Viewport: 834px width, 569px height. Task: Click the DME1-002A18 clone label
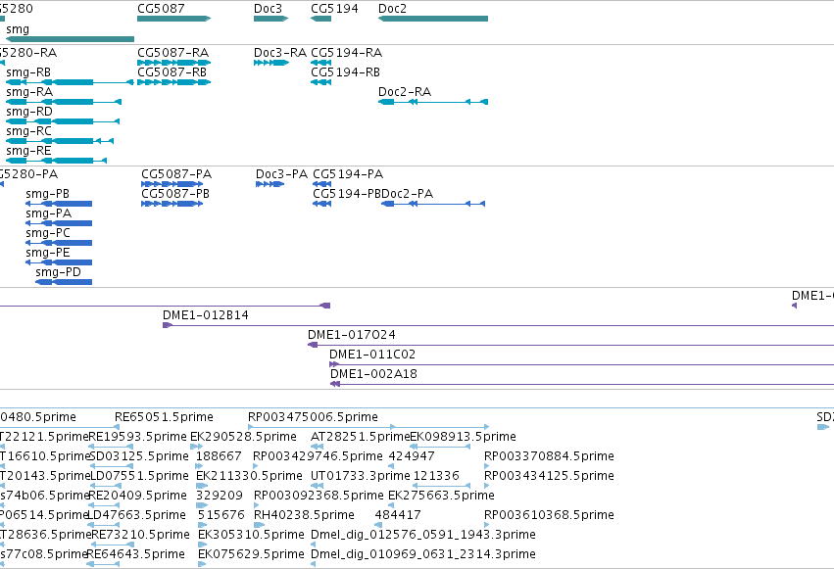374,374
